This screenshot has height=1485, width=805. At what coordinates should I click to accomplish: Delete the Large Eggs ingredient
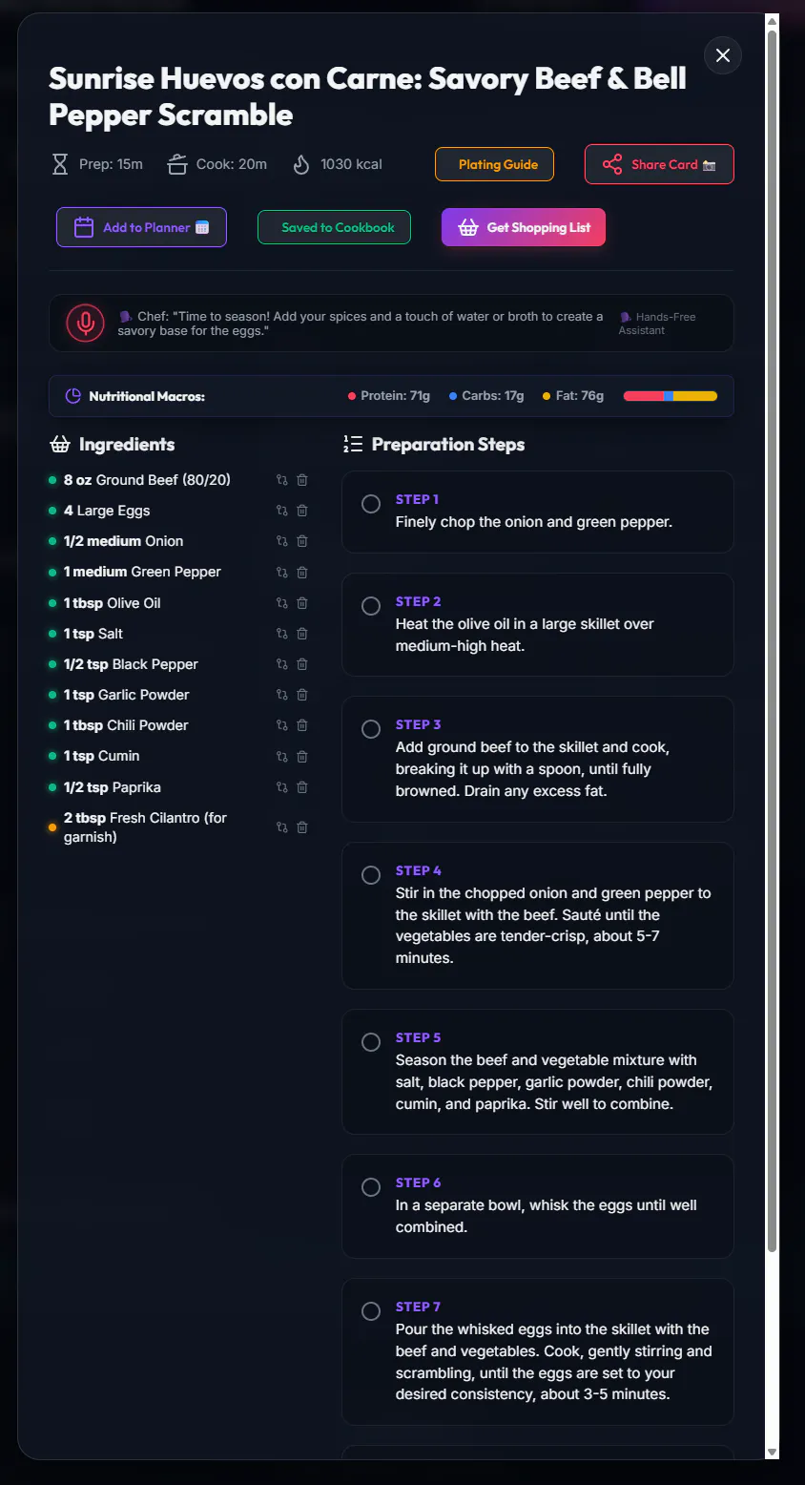[302, 511]
